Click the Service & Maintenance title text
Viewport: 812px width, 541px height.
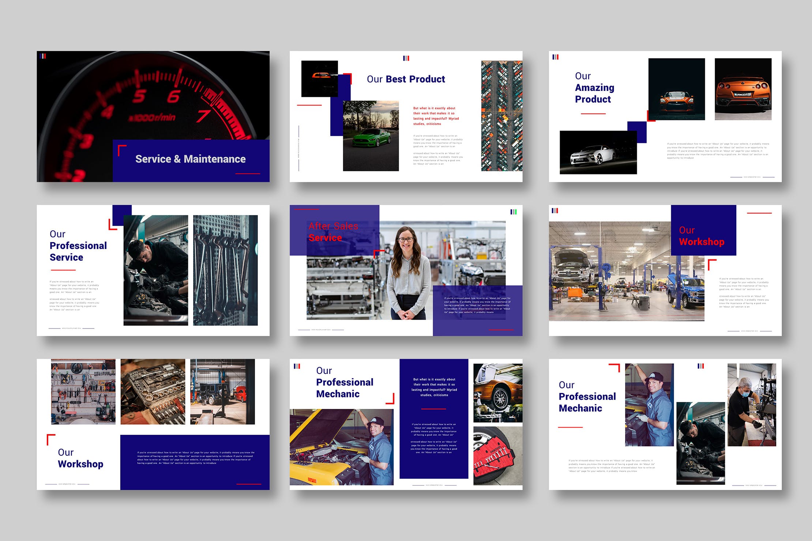click(190, 159)
